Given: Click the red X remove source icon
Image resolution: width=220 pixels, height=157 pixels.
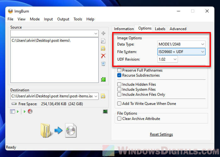Looking at the screenshot, I should click(103, 56).
